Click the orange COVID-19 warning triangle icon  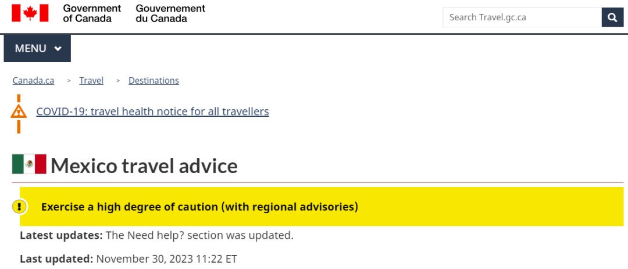[x=19, y=112]
